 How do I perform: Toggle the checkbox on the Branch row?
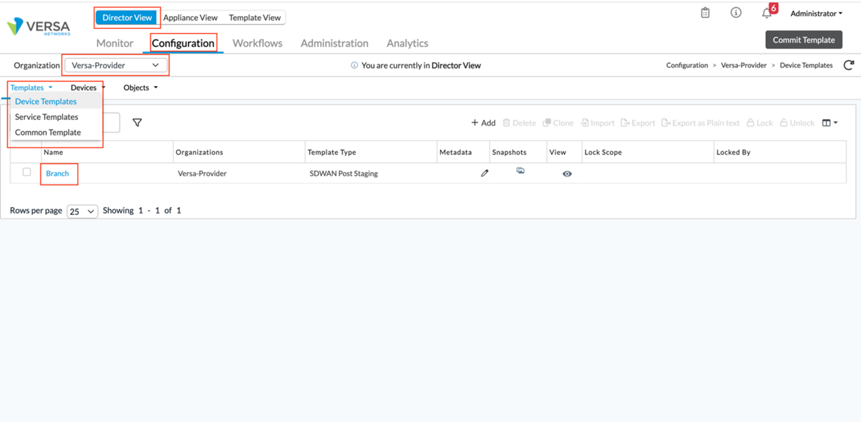pyautogui.click(x=27, y=172)
